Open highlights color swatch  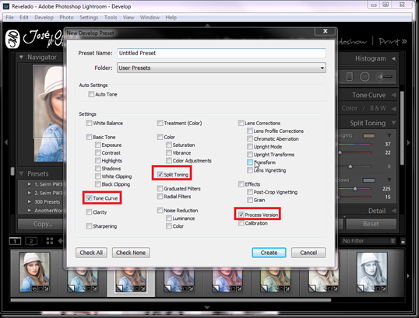click(x=369, y=136)
